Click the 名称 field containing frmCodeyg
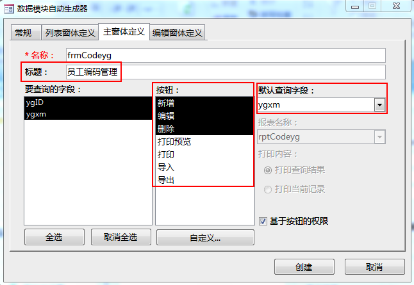The height and width of the screenshot is (285, 414). coord(226,56)
